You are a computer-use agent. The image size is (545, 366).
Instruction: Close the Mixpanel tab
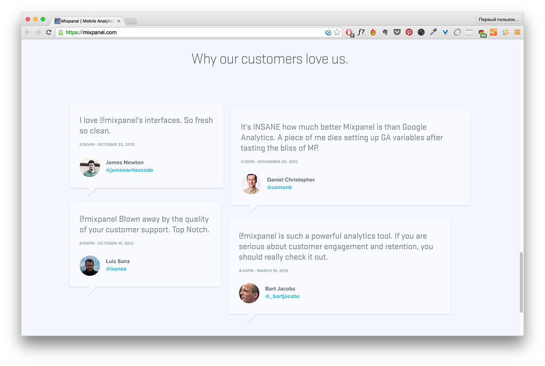(x=119, y=21)
